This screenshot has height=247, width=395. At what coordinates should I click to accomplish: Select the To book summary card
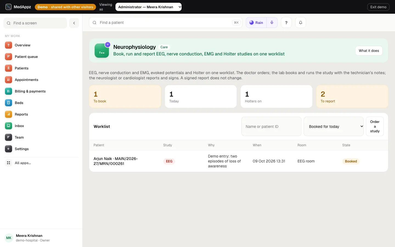125,96
